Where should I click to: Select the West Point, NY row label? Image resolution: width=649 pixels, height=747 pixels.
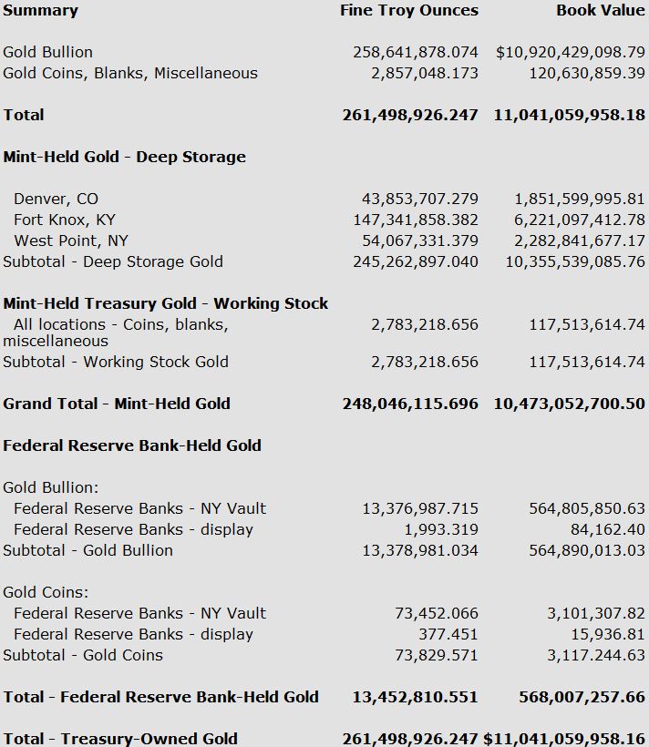click(x=71, y=240)
